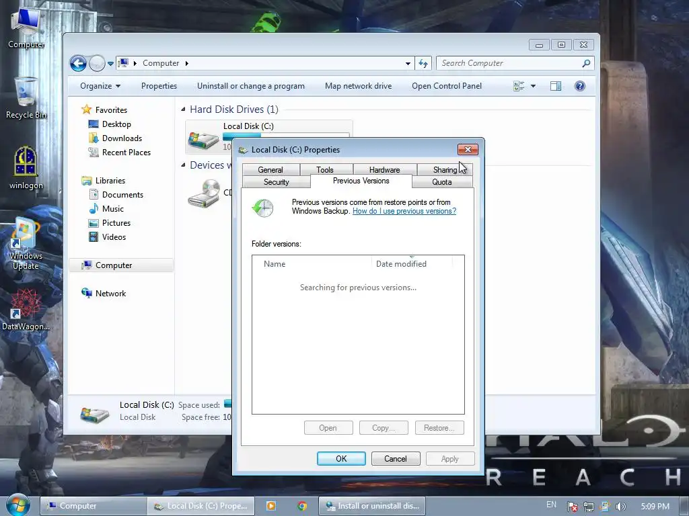This screenshot has width=689, height=516.
Task: Click the Forward arrow in Explorer
Action: point(97,63)
